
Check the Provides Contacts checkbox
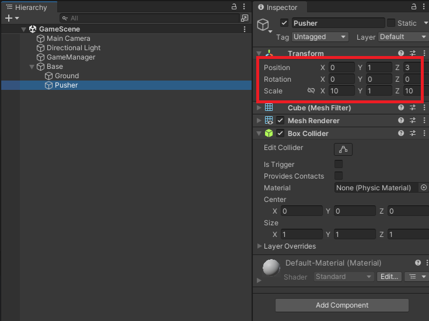339,176
